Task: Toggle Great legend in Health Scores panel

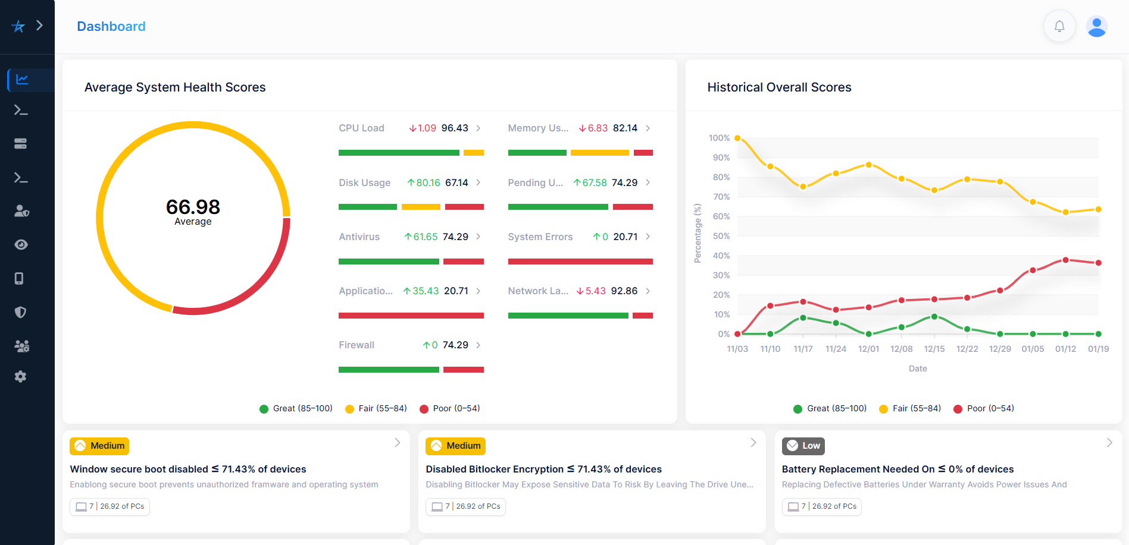Action: [296, 408]
